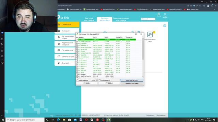Click the heart bookmark icon in the address bar

[200, 6]
